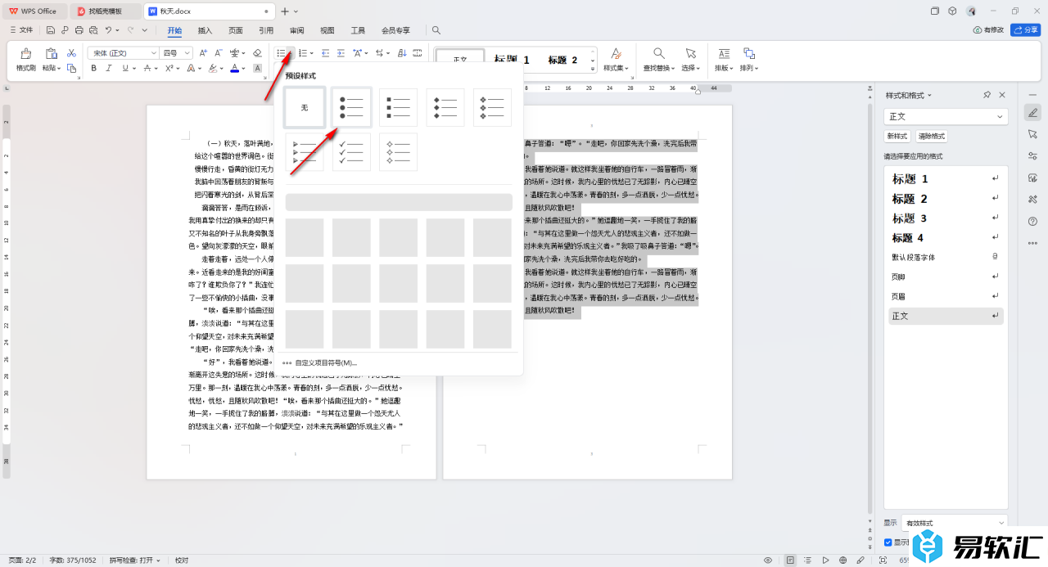The height and width of the screenshot is (567, 1048).
Task: Open the 文件 menu
Action: (21, 30)
